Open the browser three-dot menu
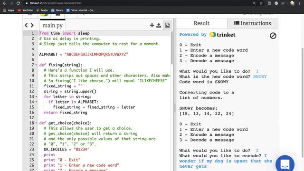 tap(300, 3)
